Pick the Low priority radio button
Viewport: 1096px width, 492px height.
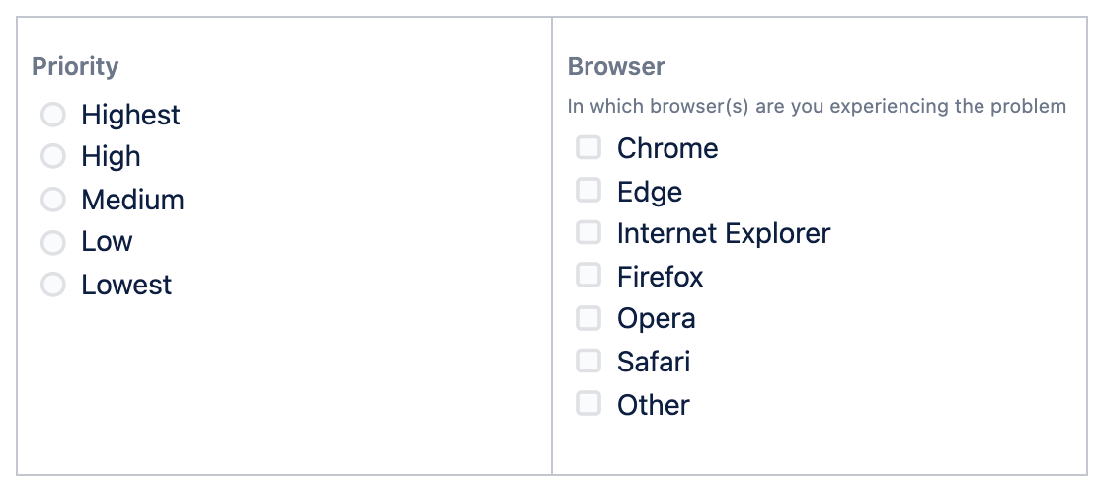[x=52, y=242]
